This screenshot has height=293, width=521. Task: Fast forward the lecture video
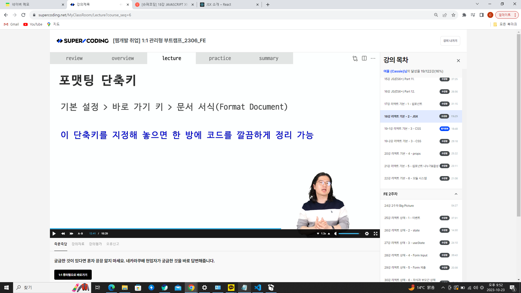(71, 234)
